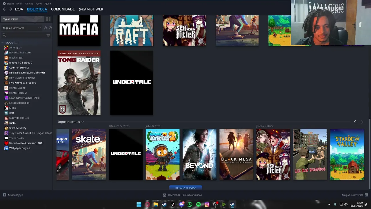
Task: Click the Downloads status icon
Action: 165,195
